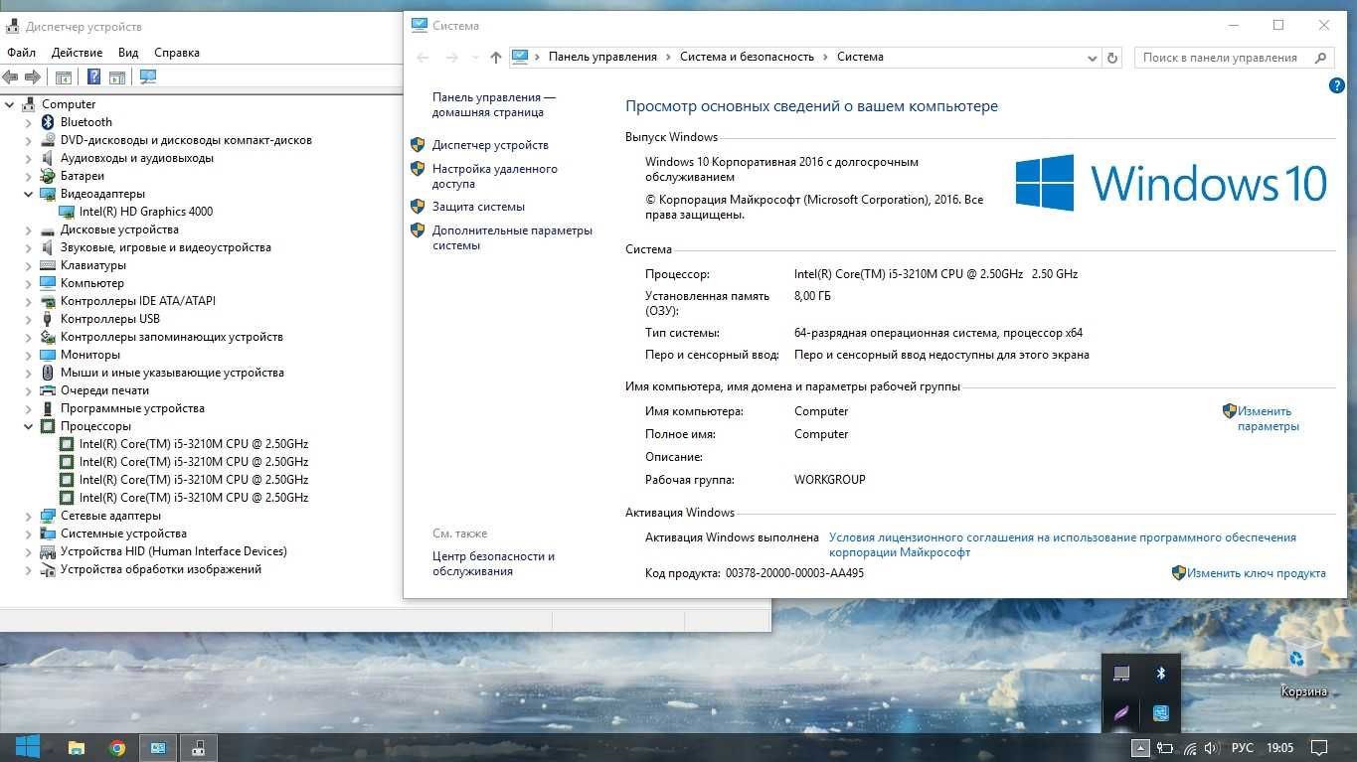The image size is (1357, 762).
Task: Click the show/hide console tree toolbar icon
Action: tap(63, 77)
